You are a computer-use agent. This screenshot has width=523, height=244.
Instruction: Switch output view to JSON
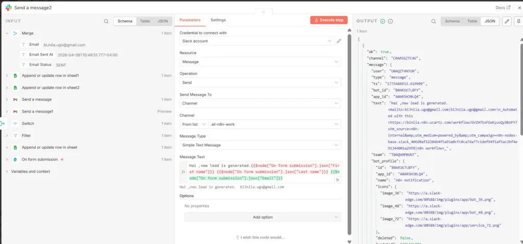[490, 21]
